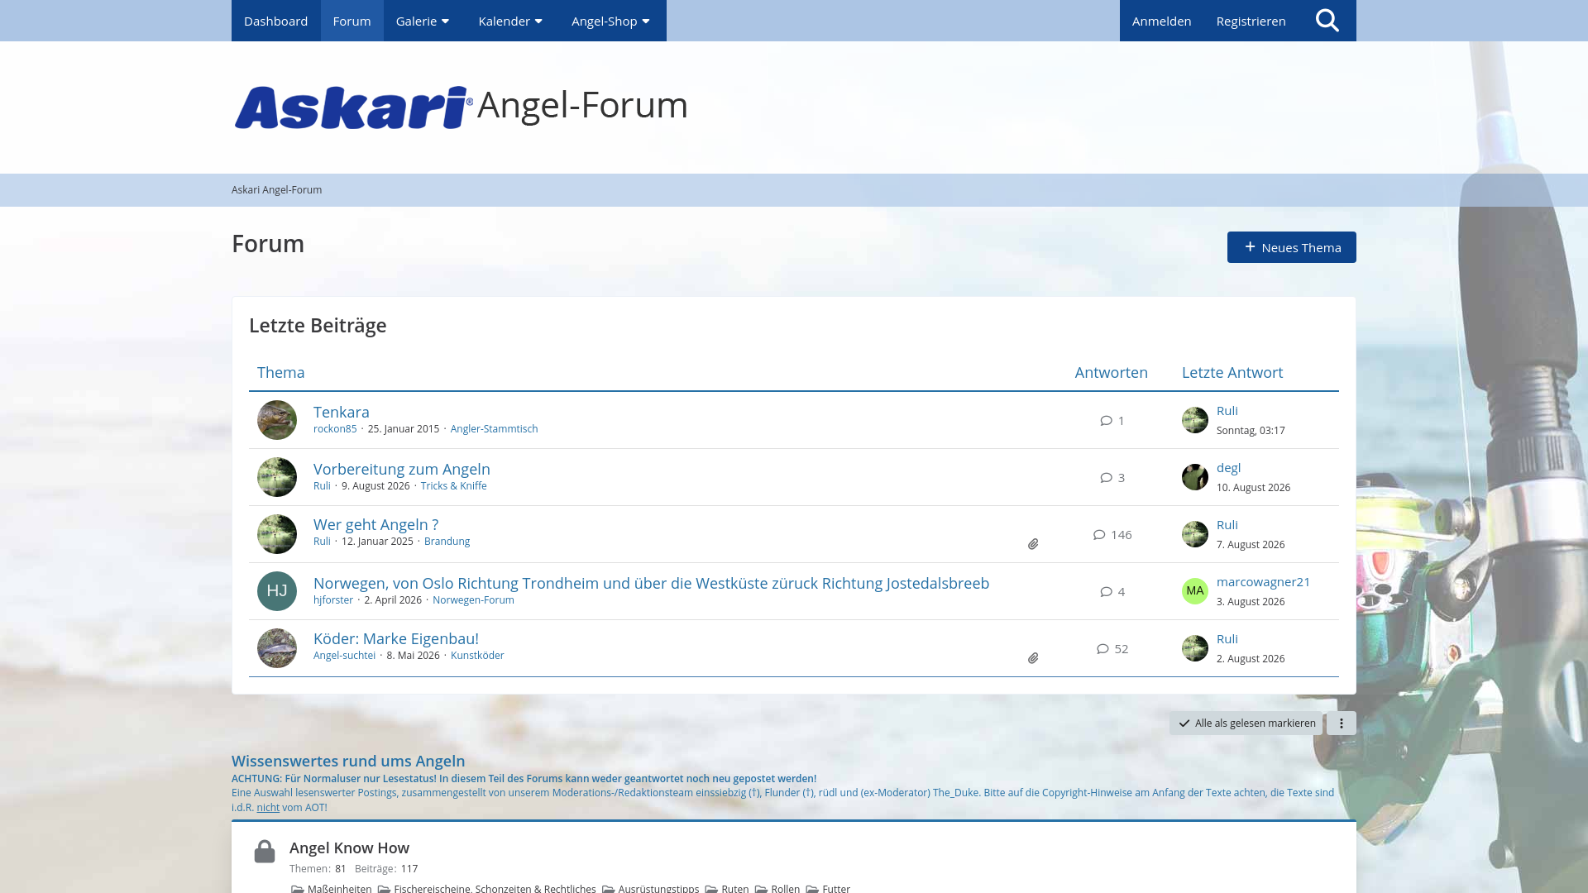
Task: Open the Angel Know How board
Action: tap(349, 848)
